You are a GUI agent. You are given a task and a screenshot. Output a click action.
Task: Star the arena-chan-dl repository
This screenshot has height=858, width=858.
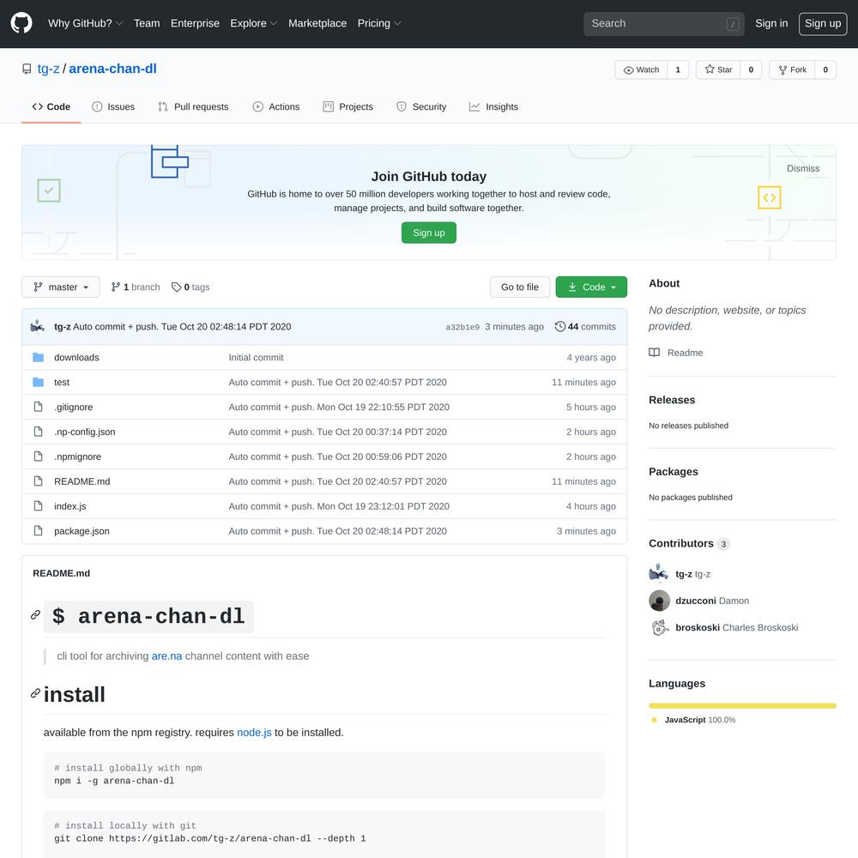[x=718, y=69]
